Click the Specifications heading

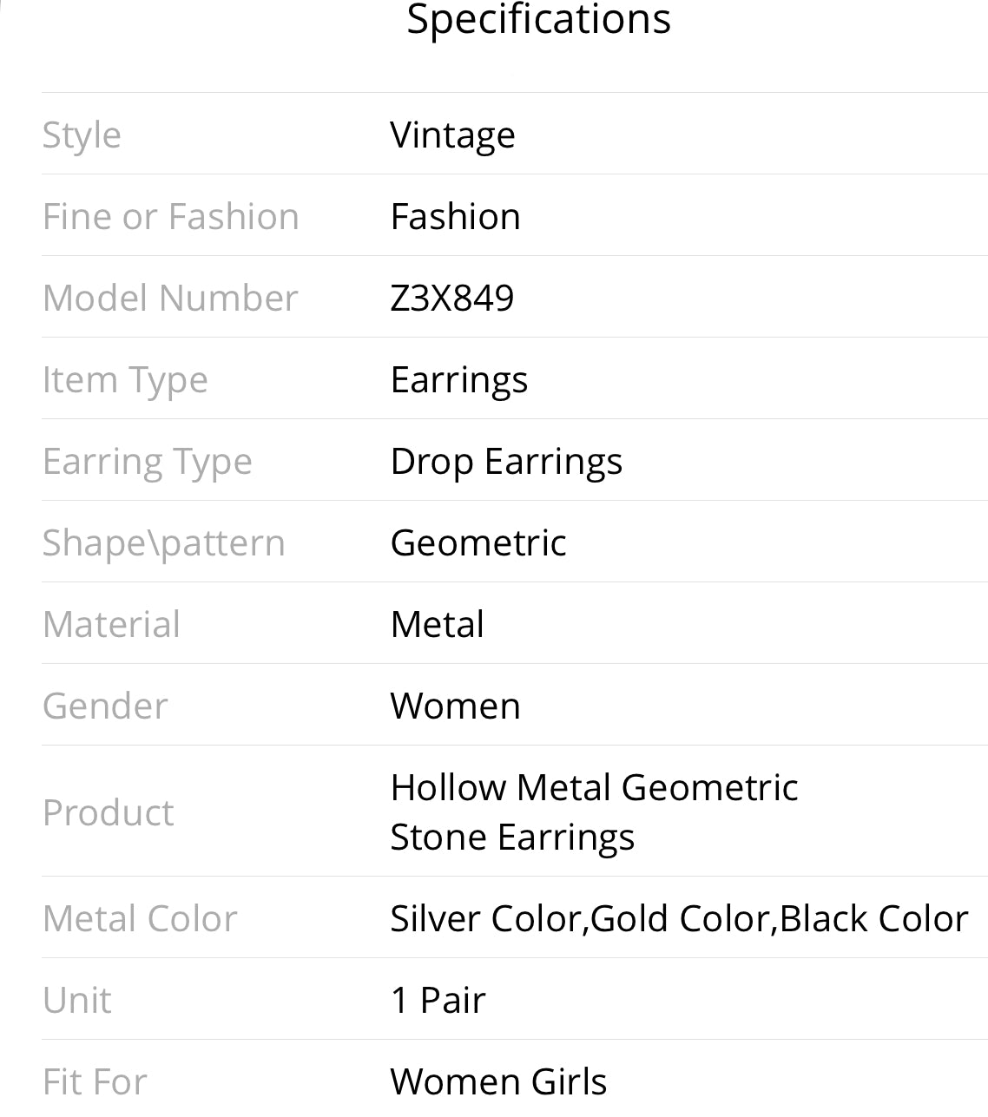(x=538, y=19)
